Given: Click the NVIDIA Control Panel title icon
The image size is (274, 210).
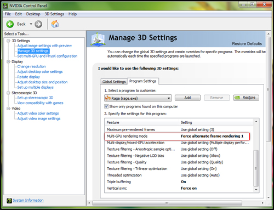Looking at the screenshot, I should (x=5, y=6).
